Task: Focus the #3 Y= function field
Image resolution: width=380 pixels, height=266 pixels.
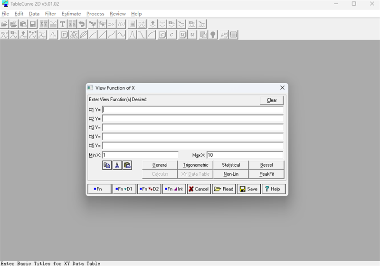Action: coord(193,127)
